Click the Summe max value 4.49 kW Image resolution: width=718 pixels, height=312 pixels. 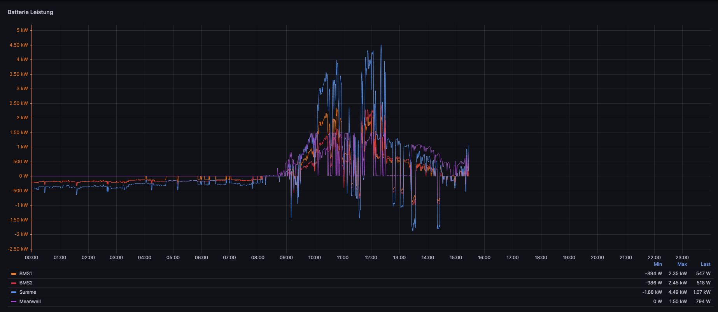coord(678,292)
